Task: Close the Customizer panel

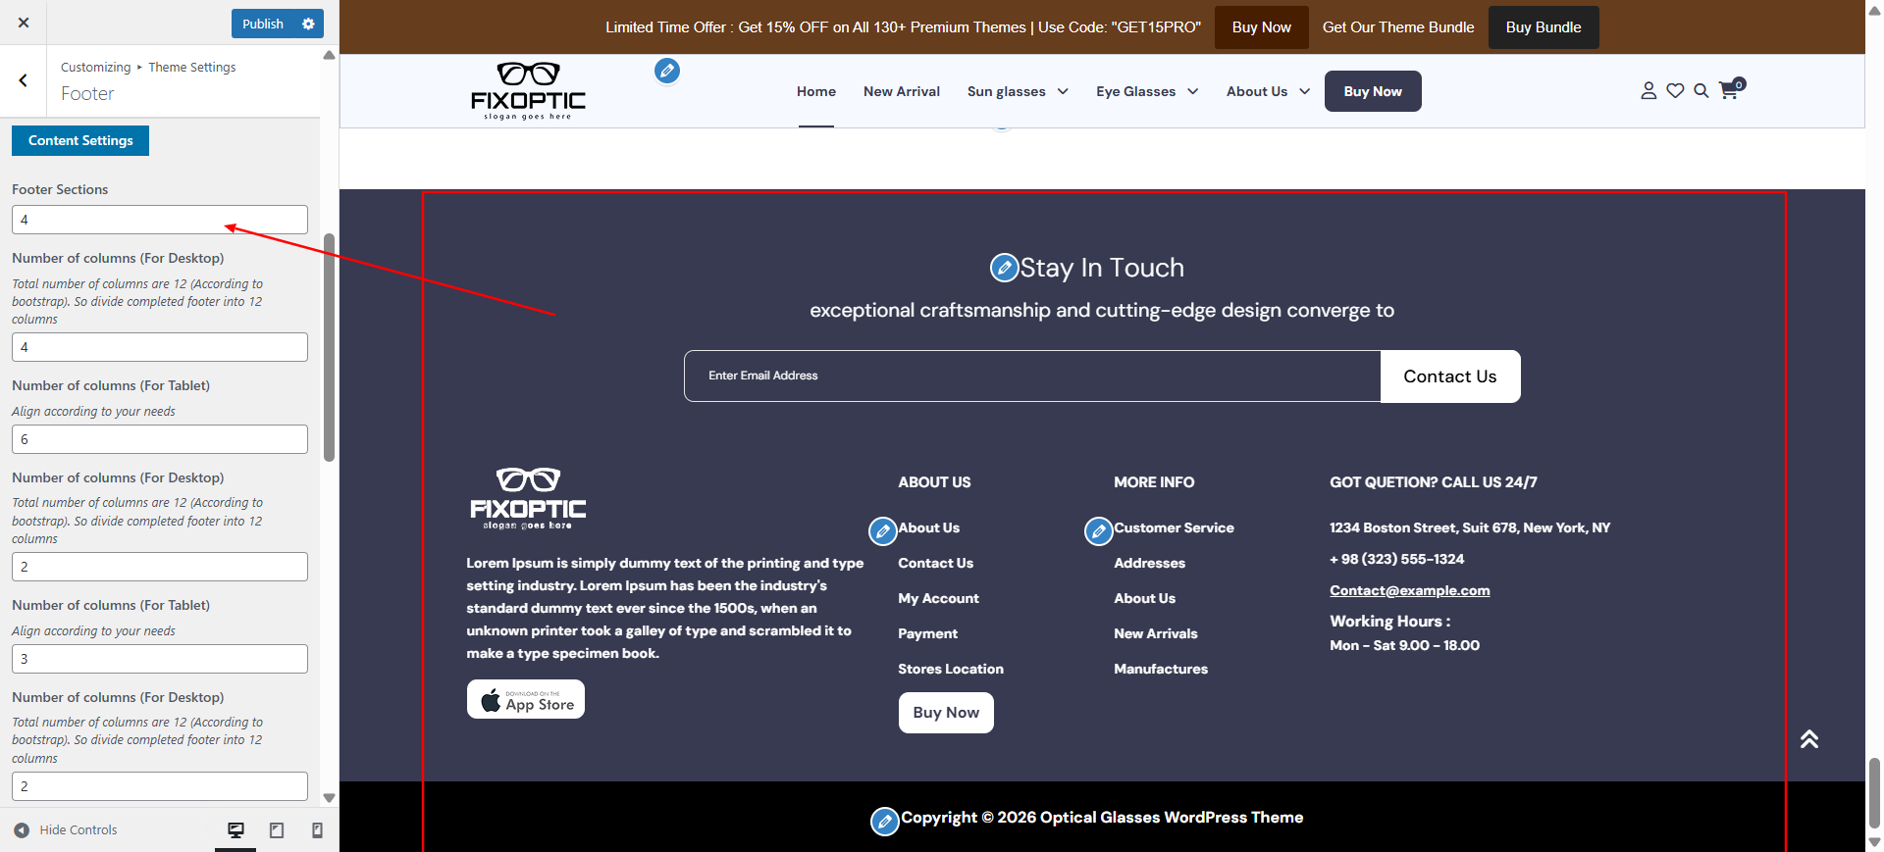Action: pyautogui.click(x=24, y=23)
